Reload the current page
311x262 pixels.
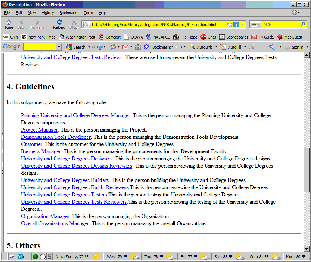(x=59, y=25)
